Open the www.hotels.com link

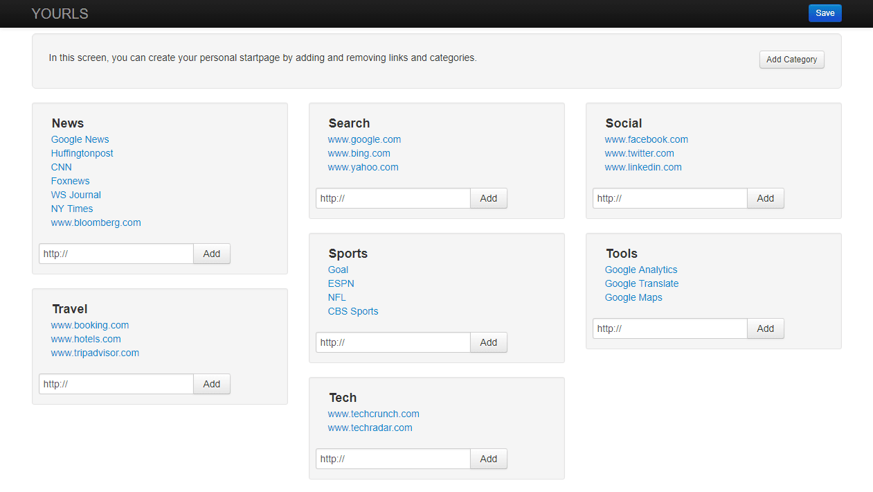[x=86, y=339]
